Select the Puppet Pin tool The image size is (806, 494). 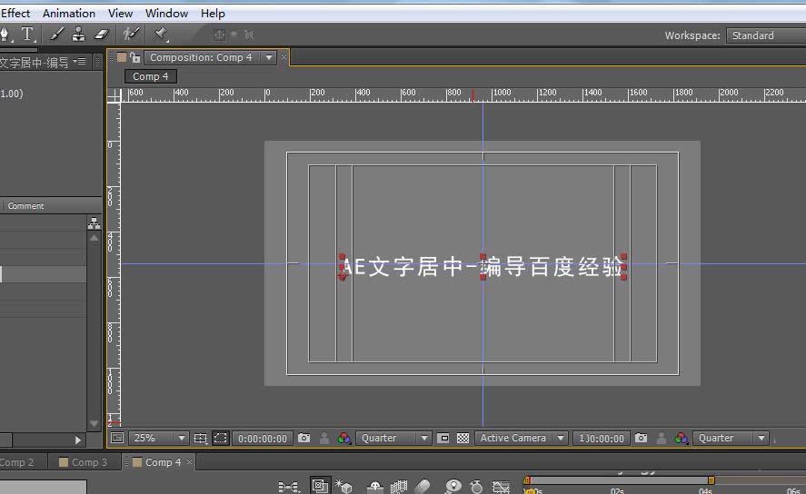click(x=160, y=35)
